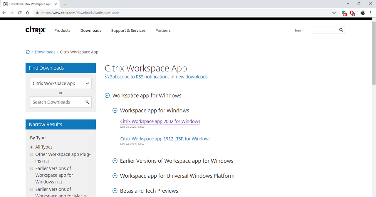376x197 pixels.
Task: Click the browser address bar URL
Action: pyautogui.click(x=80, y=13)
